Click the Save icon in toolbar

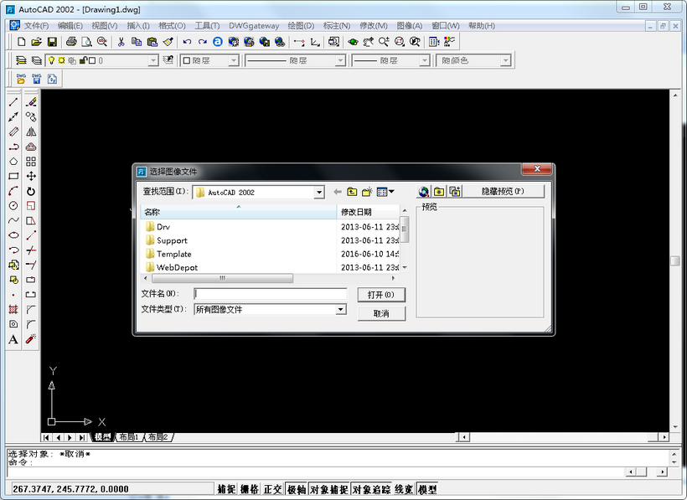(x=52, y=42)
